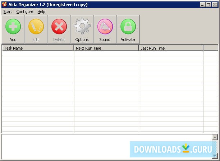The width and height of the screenshot is (220, 161).
Task: Click the scroll down arrow in the bottom pane
Action: 215,156
